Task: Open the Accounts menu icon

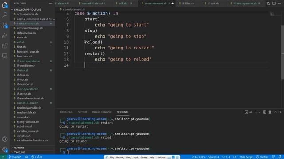Action: click(x=5, y=139)
